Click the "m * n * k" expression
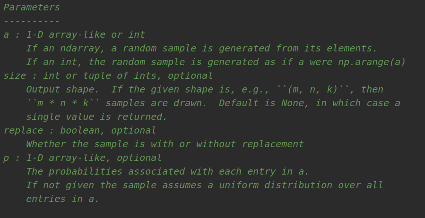Viewport: 425px width, 218px height. tap(63, 103)
